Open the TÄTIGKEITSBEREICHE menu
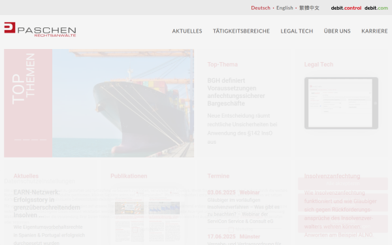Screen dimensions: 392x245 [241, 31]
